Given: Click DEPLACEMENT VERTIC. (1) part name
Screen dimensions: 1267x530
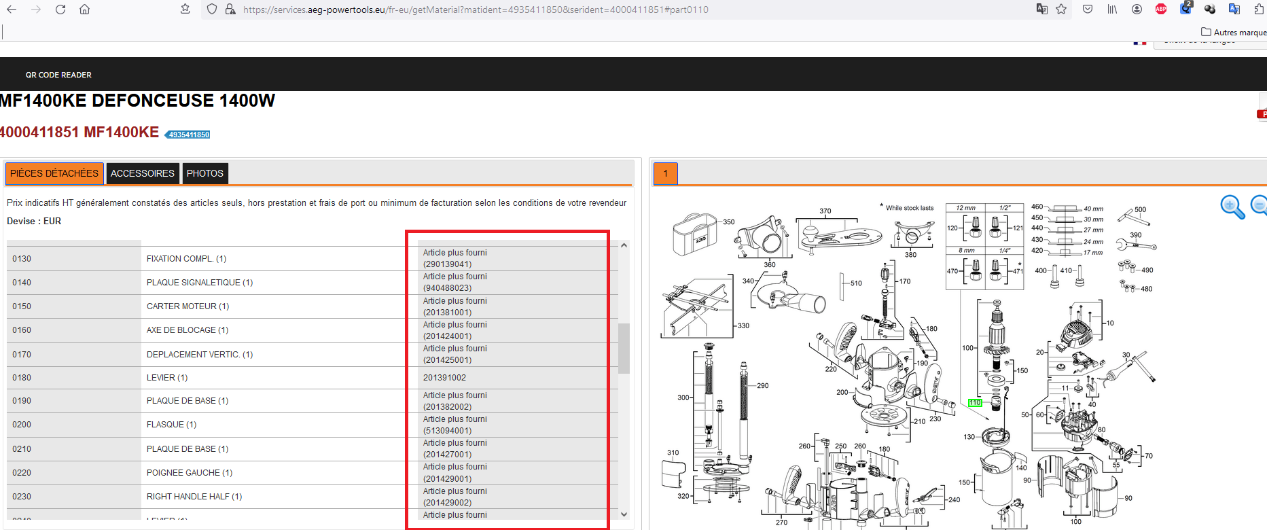Looking at the screenshot, I should click(200, 355).
